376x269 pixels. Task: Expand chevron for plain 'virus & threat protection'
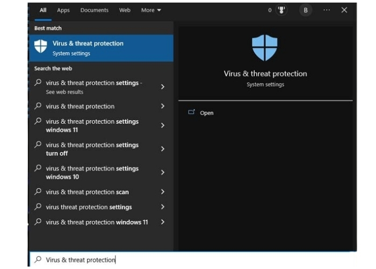163,106
